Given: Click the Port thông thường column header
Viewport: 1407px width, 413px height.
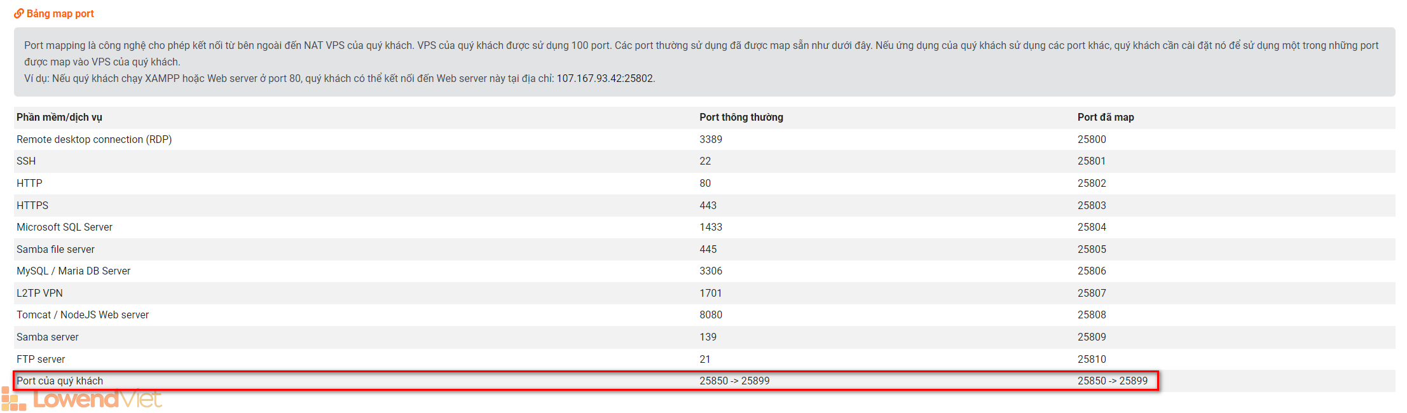Looking at the screenshot, I should [x=741, y=117].
